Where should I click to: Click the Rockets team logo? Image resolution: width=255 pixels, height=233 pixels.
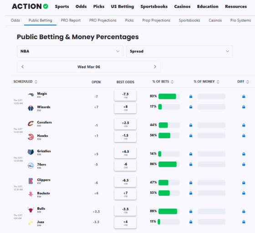coord(31,194)
